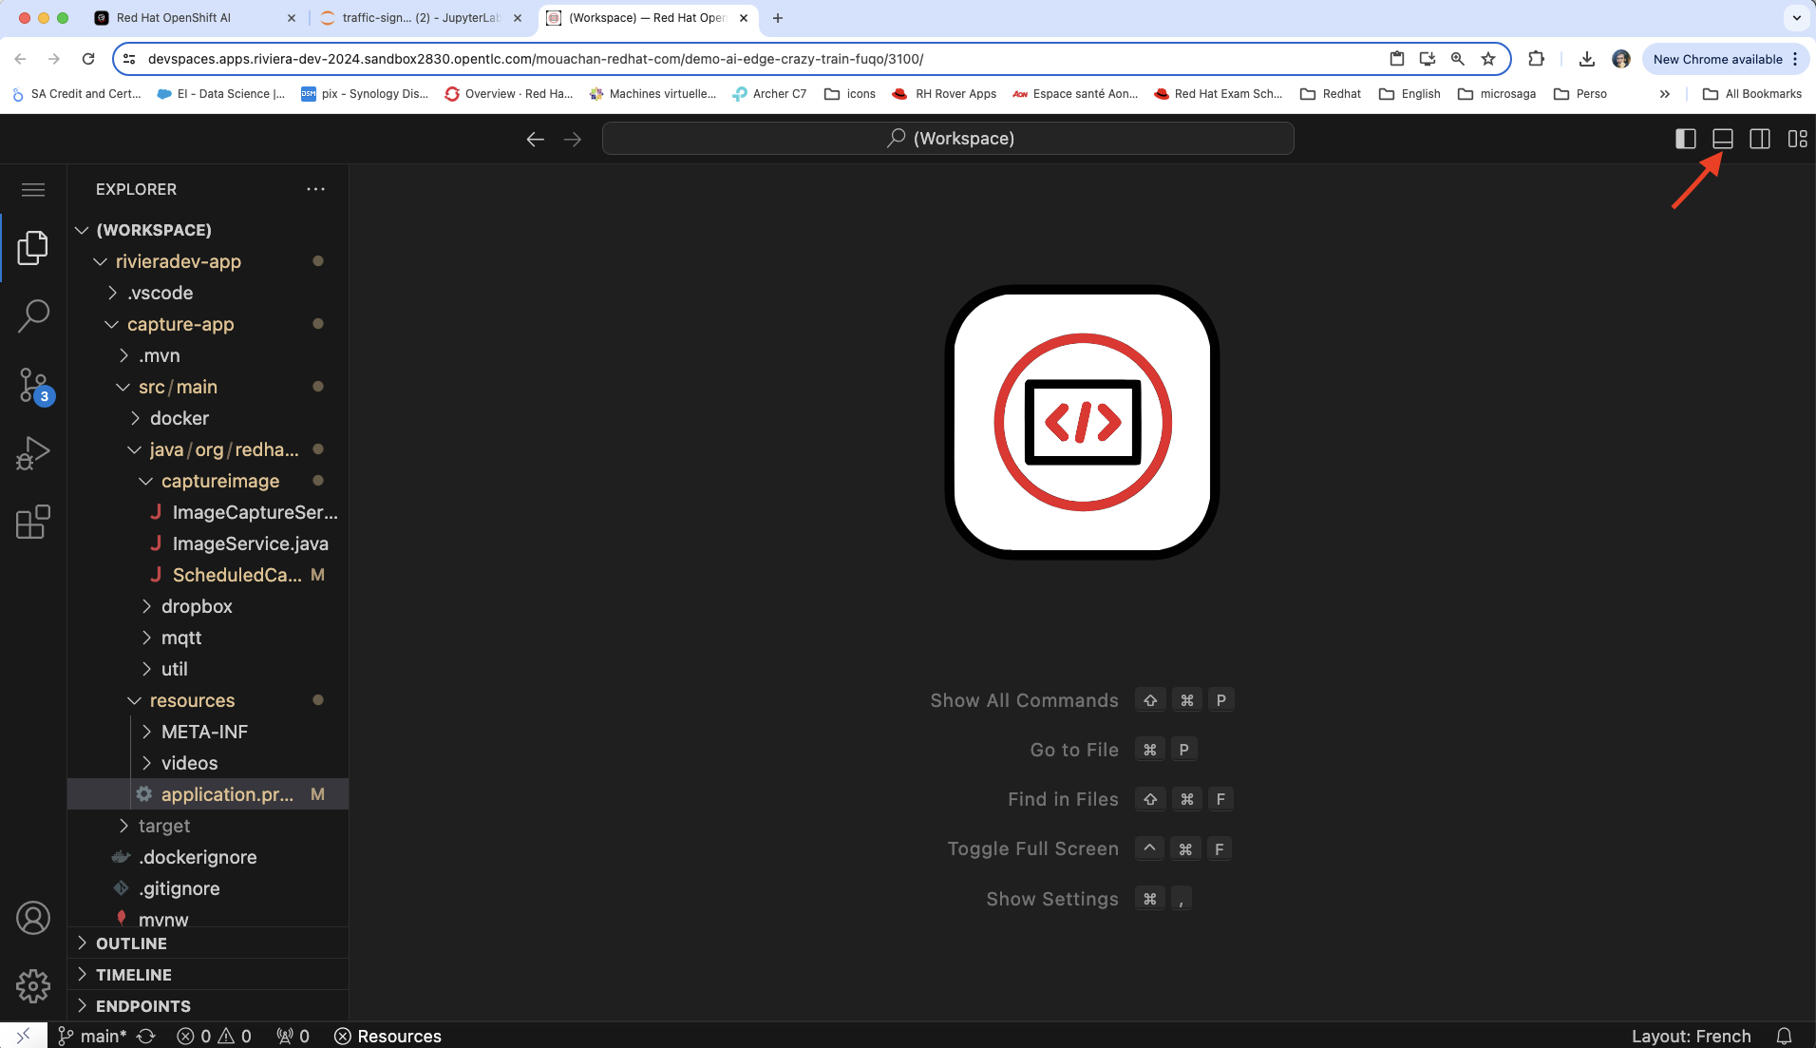
Task: Open the Manage gear settings icon
Action: 33,986
